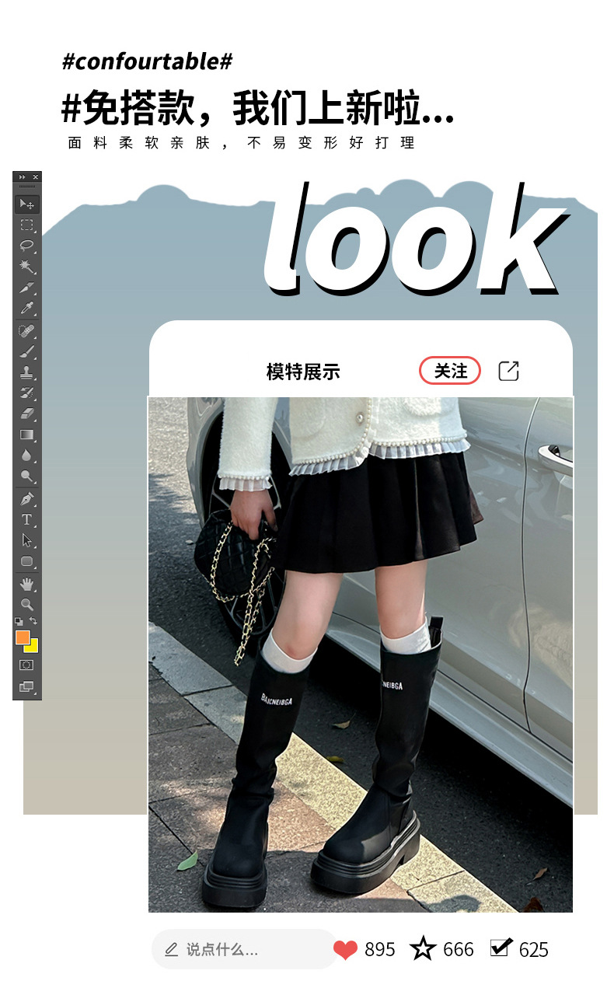Change screen mode at toolbar bottom
Viewport: 614px width, 1002px height.
coord(27,686)
